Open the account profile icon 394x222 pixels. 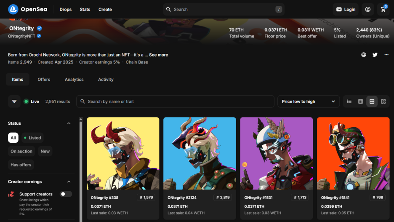367,9
